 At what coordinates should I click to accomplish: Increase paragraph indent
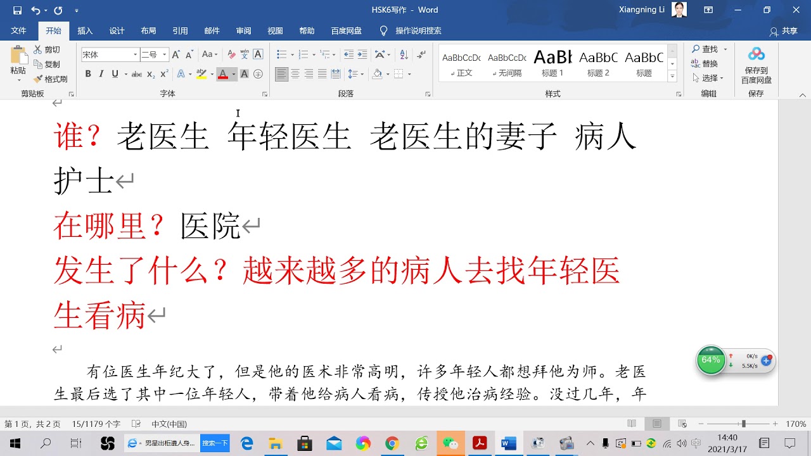point(362,55)
